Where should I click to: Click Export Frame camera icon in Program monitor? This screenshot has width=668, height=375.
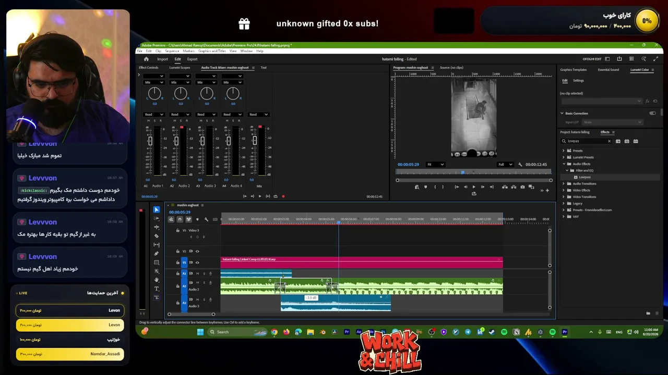point(522,187)
